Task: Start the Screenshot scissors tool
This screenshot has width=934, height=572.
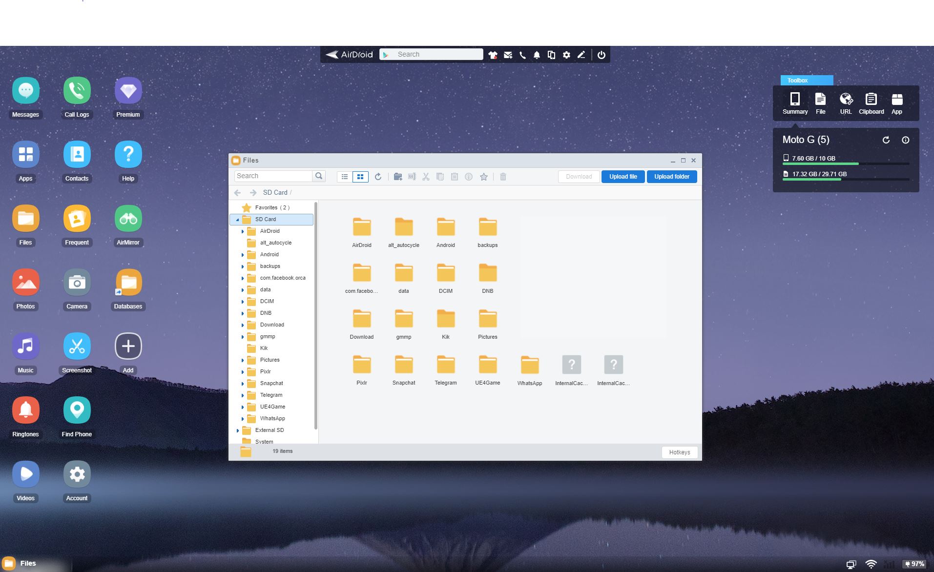Action: coord(77,347)
